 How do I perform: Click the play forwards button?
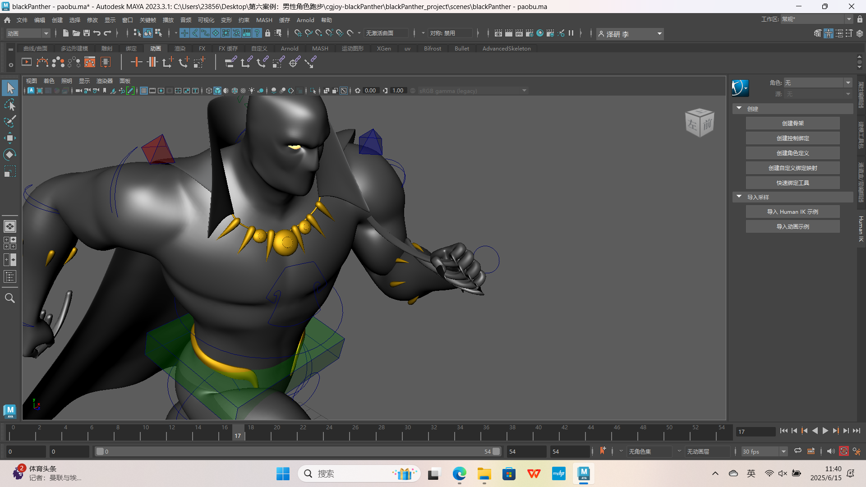825,431
